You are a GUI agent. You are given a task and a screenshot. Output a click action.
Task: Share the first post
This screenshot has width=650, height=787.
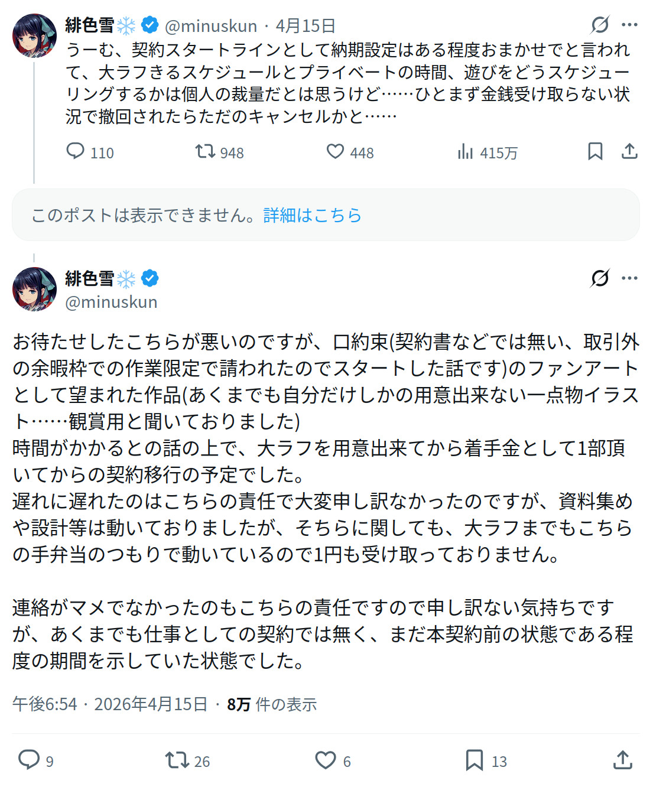[629, 152]
